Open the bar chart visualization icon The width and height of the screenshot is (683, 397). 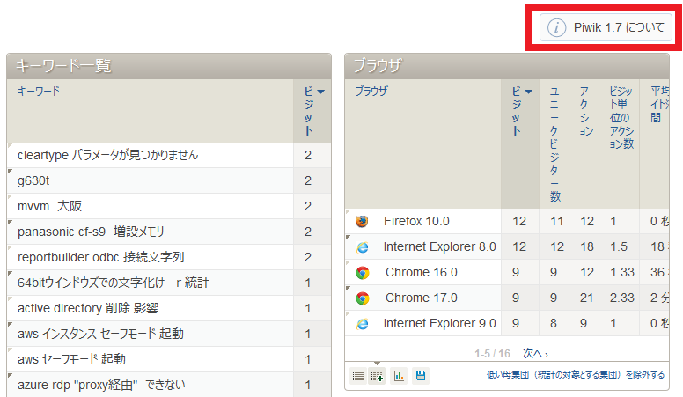coord(399,376)
